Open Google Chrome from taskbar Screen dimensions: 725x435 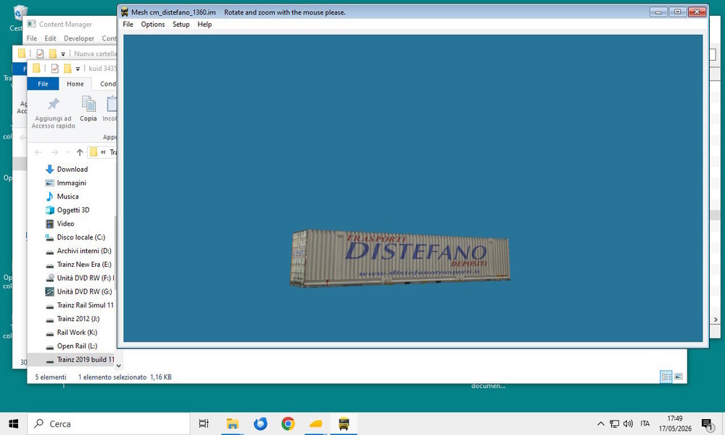pos(288,423)
